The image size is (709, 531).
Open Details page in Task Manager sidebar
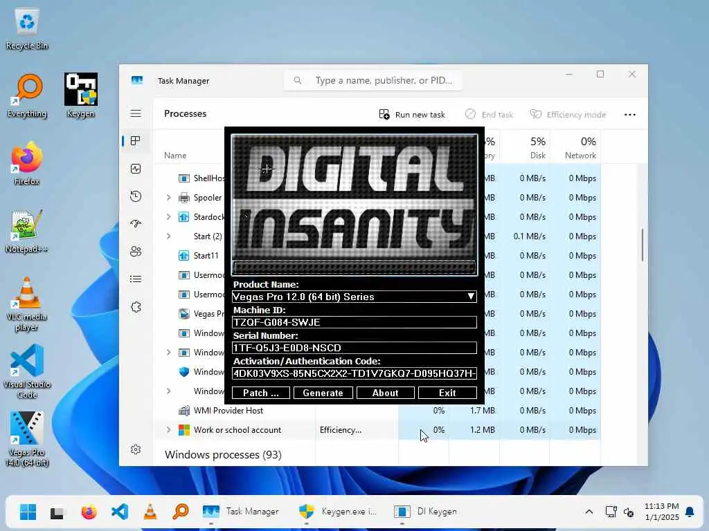136,279
